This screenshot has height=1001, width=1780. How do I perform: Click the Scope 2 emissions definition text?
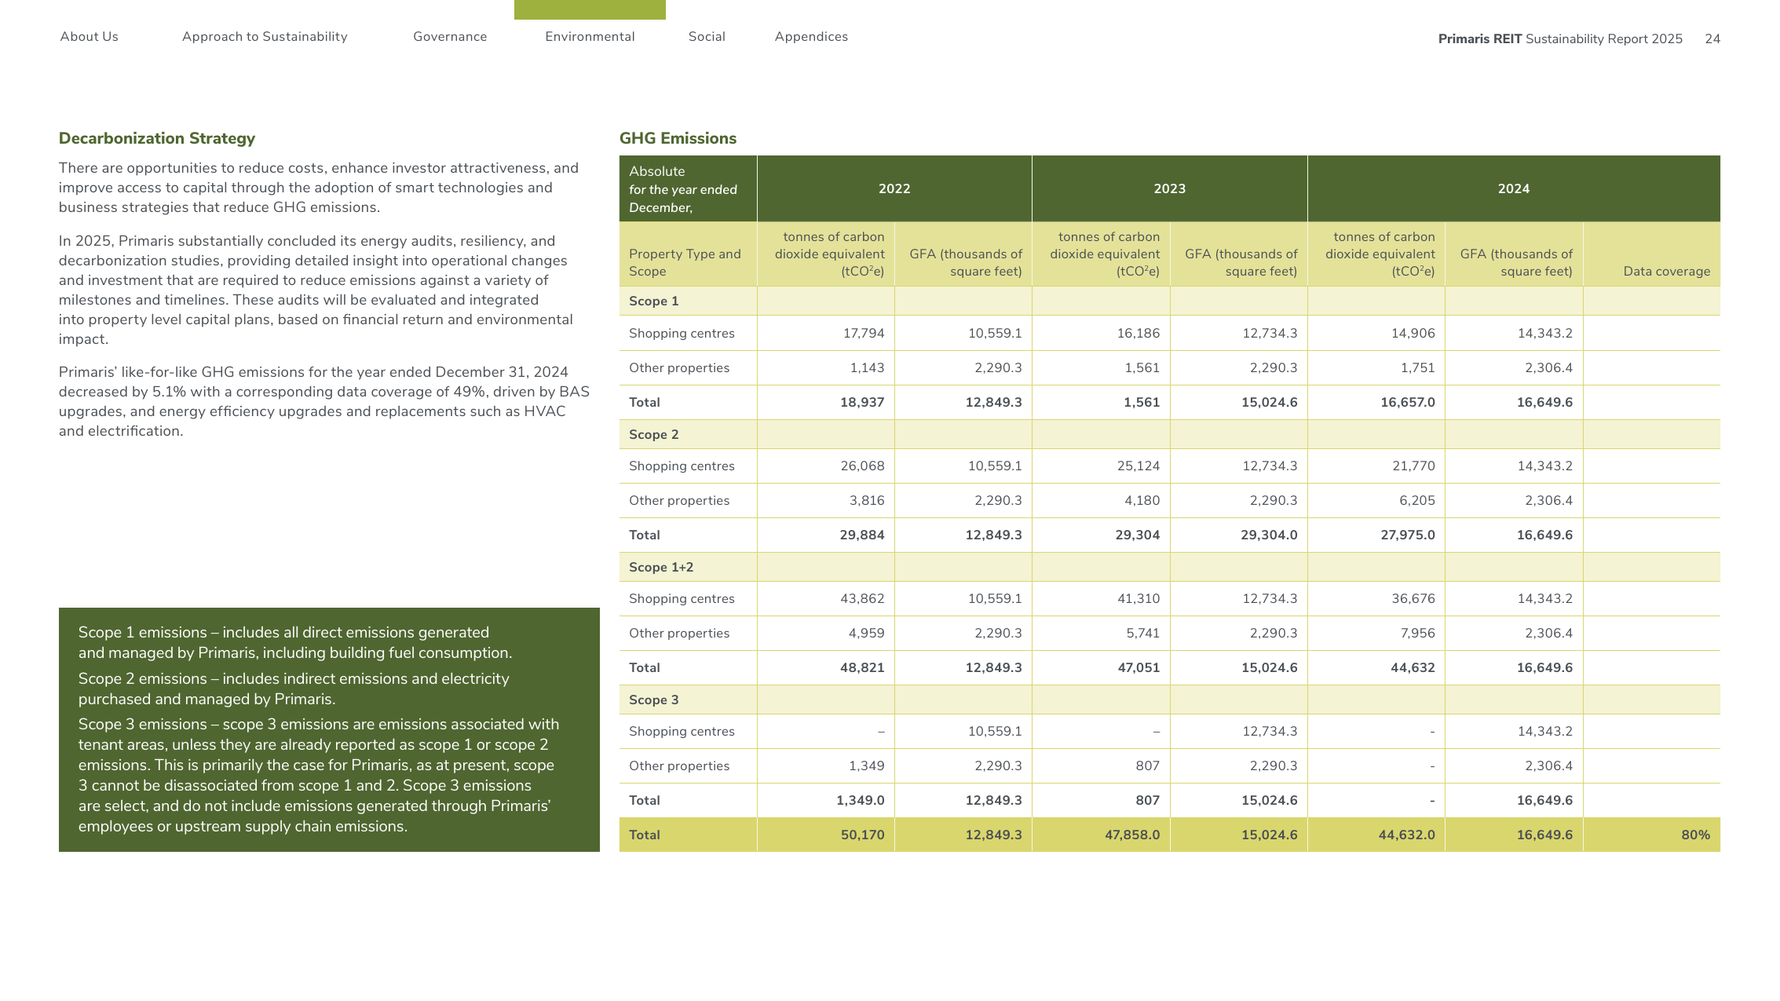(x=294, y=689)
